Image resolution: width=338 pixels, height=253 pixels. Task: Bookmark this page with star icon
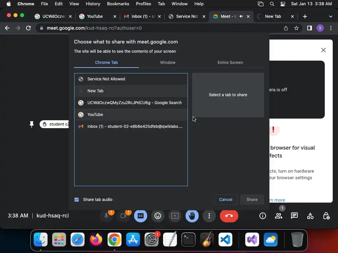[x=296, y=28]
